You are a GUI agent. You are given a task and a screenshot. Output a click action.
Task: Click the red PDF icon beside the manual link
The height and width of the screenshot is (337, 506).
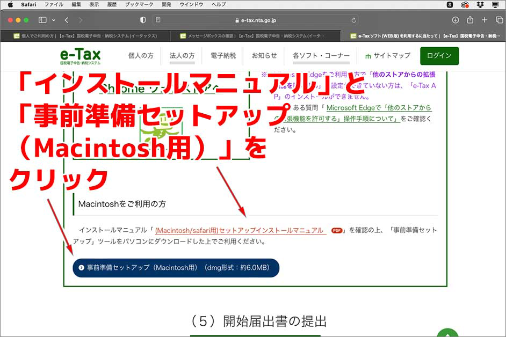click(336, 230)
